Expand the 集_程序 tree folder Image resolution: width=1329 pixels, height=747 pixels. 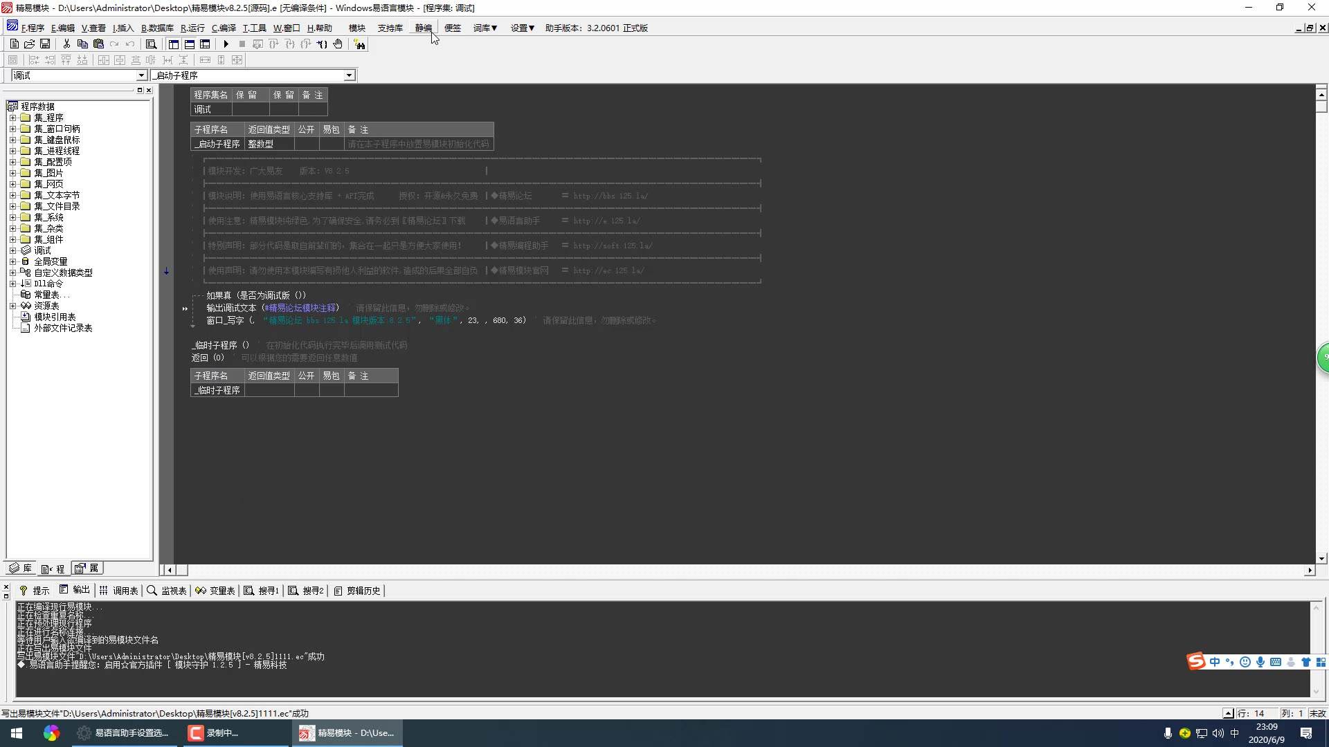coord(12,118)
